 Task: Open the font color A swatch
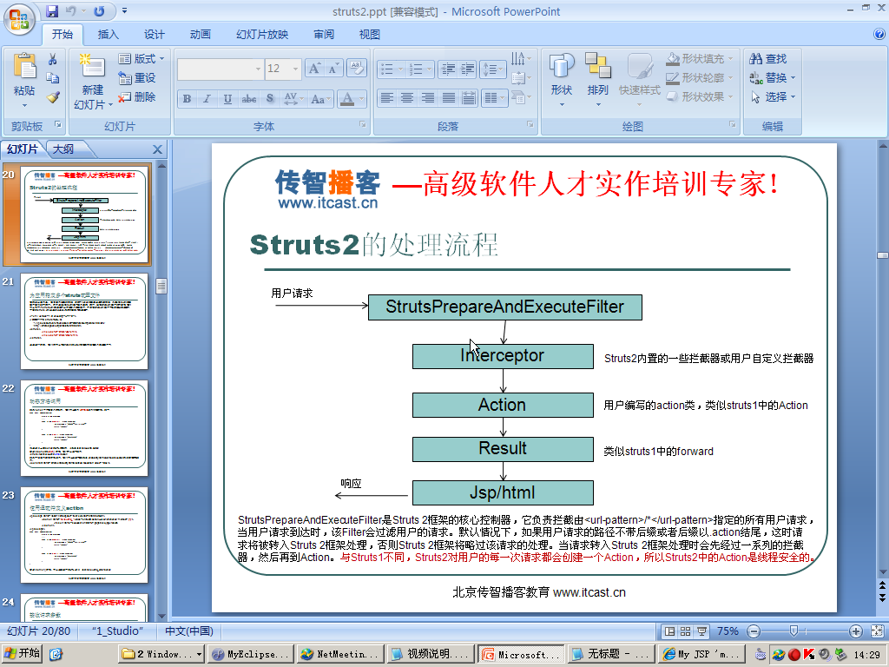347,99
